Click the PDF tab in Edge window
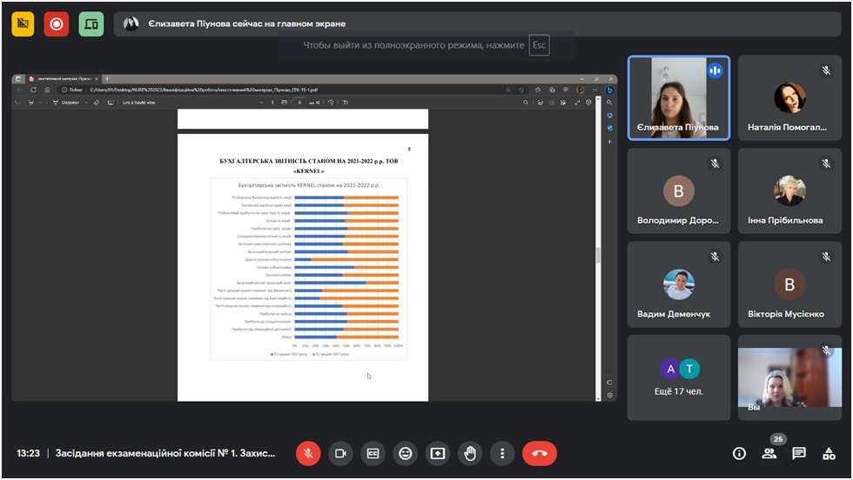The height and width of the screenshot is (480, 853). tap(64, 79)
